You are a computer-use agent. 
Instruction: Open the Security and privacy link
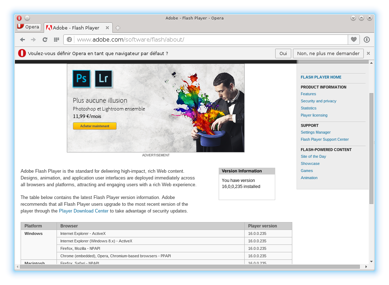(319, 101)
